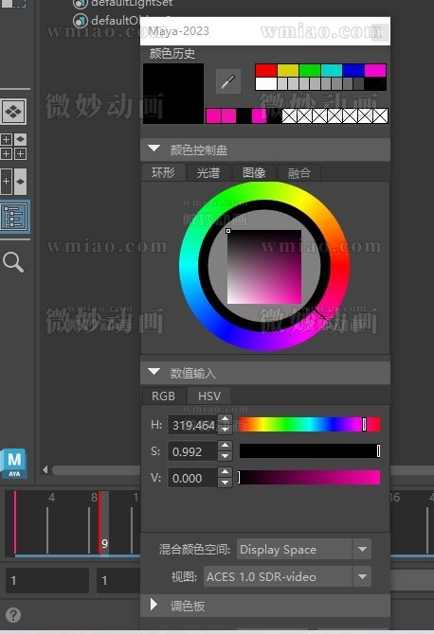Choose the red preset swatch
The height and width of the screenshot is (634, 434).
pos(266,70)
